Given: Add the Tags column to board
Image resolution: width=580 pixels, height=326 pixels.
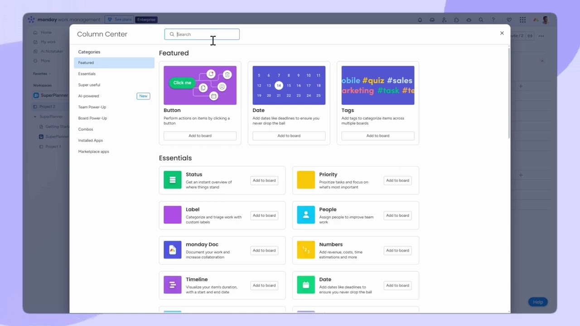Looking at the screenshot, I should point(377,136).
